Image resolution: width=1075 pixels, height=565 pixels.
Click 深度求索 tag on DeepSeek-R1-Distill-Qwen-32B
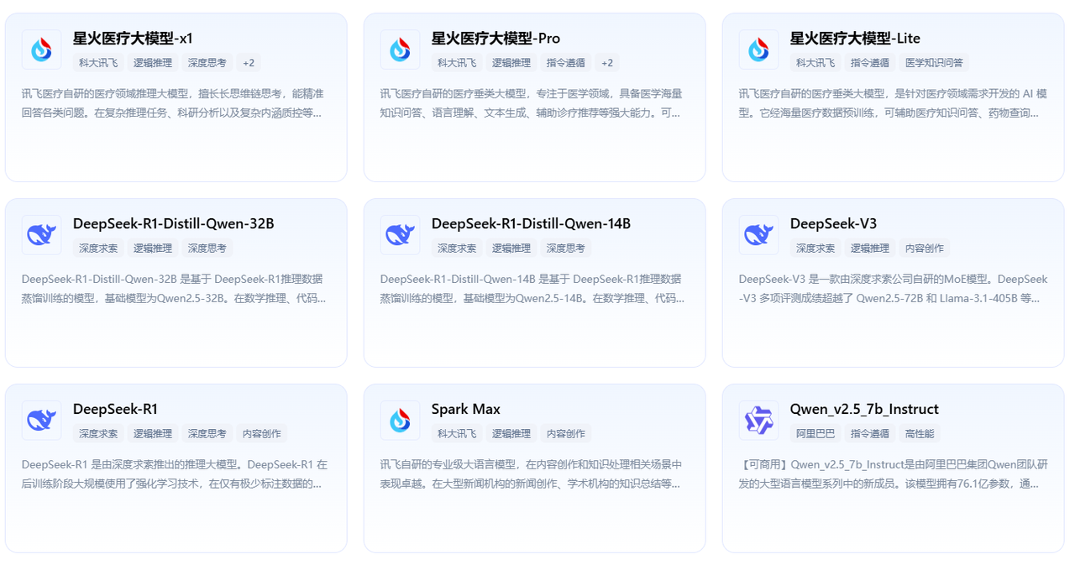click(x=98, y=248)
